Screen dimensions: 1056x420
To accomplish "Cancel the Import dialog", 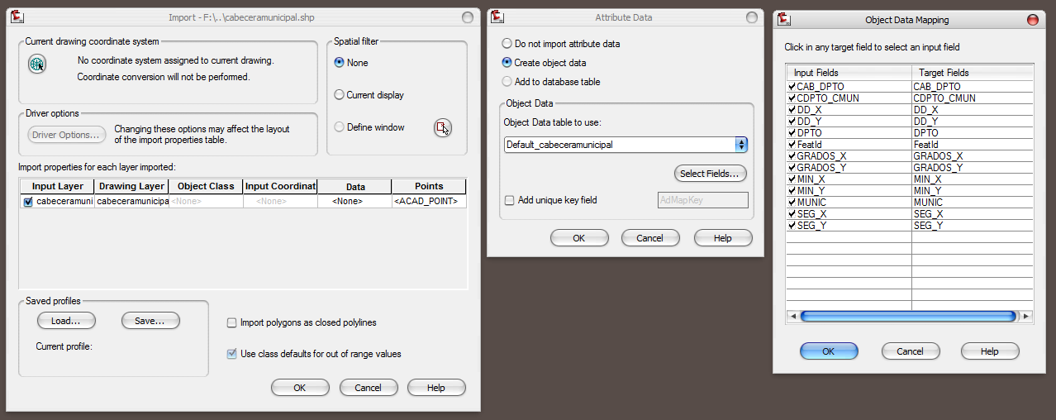I will [x=369, y=388].
